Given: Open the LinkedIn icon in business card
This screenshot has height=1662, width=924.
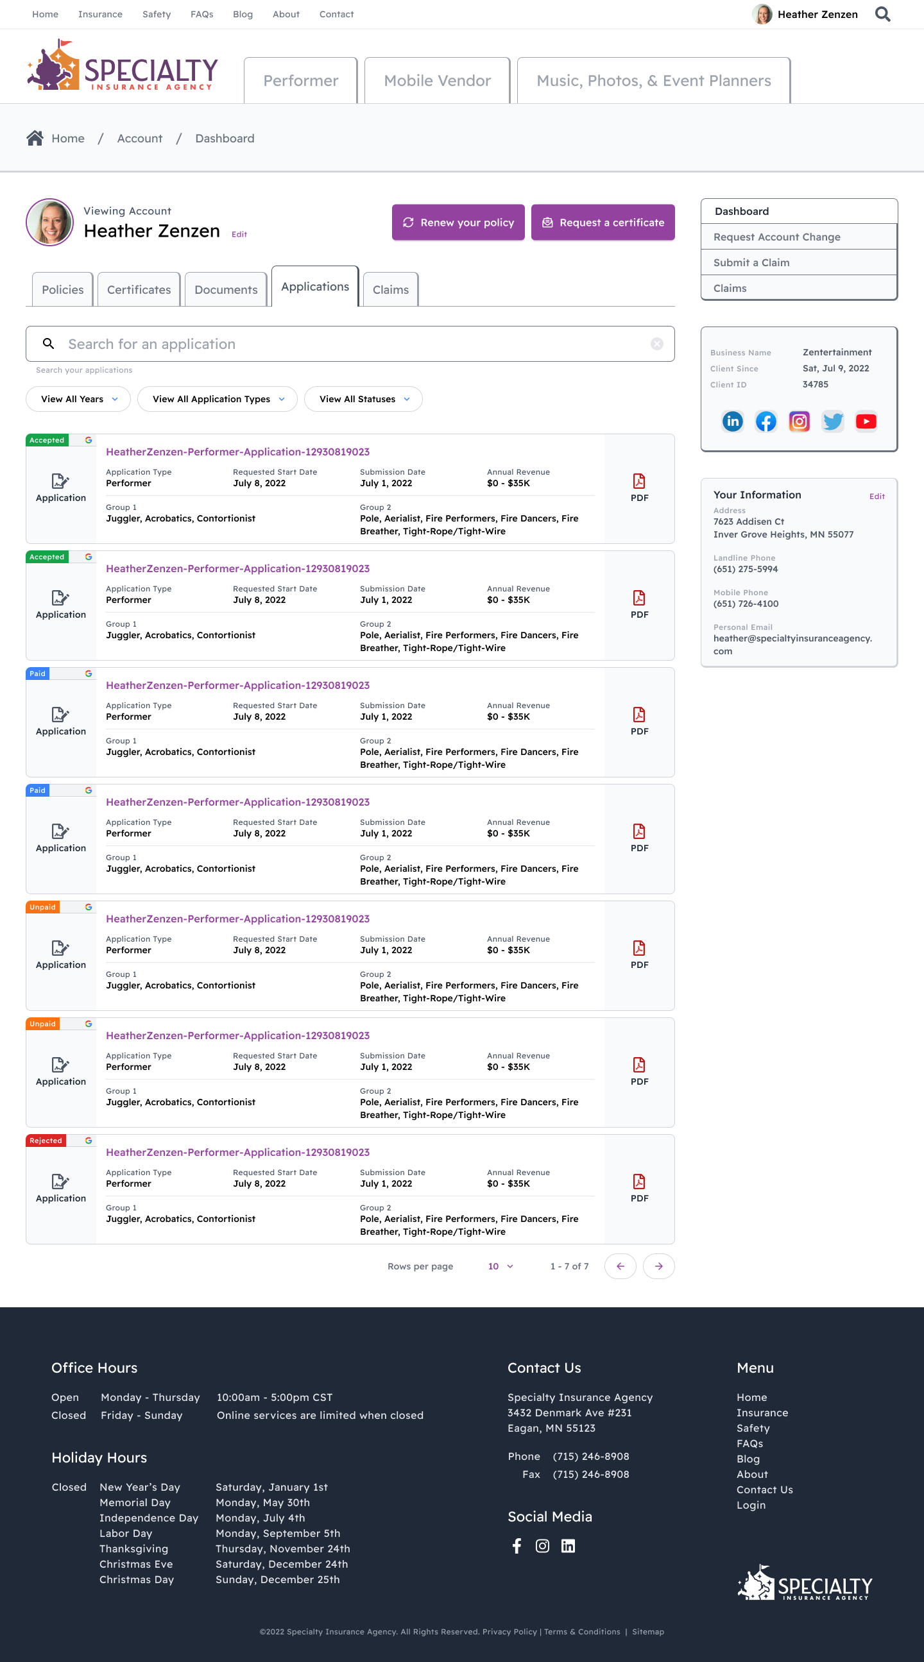Looking at the screenshot, I should pyautogui.click(x=732, y=421).
